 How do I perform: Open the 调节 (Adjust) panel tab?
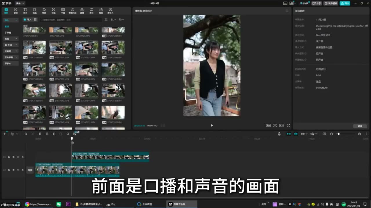[x=92, y=11]
